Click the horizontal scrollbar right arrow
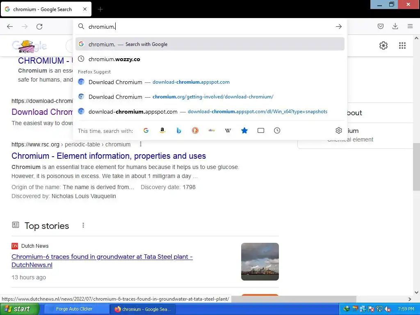Image resolution: width=420 pixels, height=315 pixels. [x=410, y=299]
